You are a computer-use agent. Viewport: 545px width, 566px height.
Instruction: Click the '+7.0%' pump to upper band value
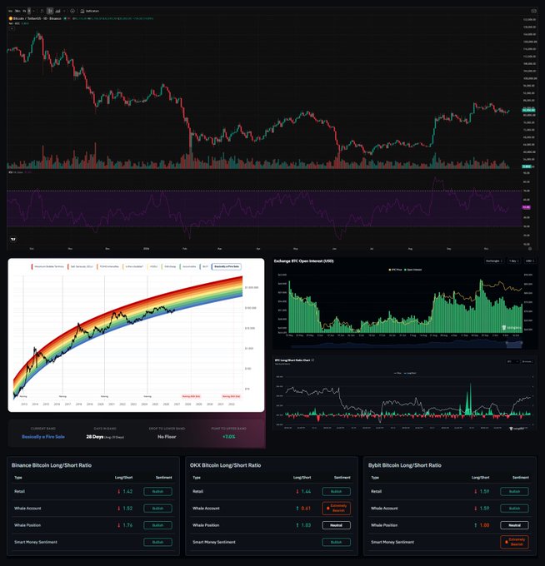(x=229, y=437)
